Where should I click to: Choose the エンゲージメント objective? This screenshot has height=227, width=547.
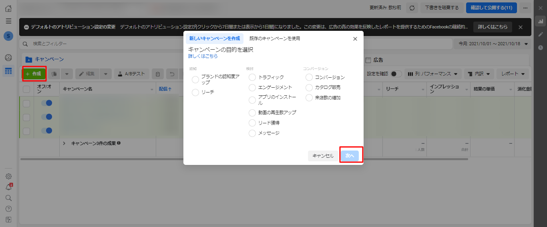pyautogui.click(x=252, y=87)
